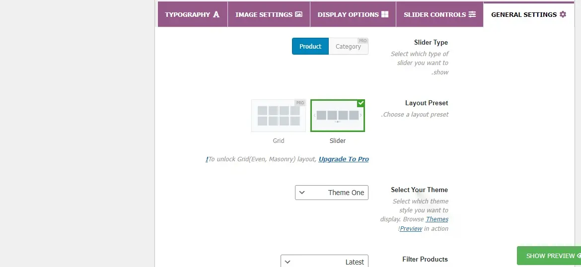Choose the Grid layout preset thumbnail

279,116
